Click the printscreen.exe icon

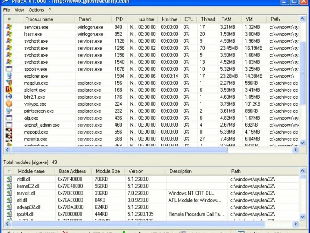(9, 111)
